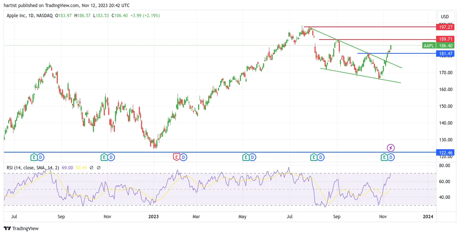Image resolution: width=460 pixels, height=235 pixels.
Task: Select the 197.27 red price label
Action: tap(445, 27)
